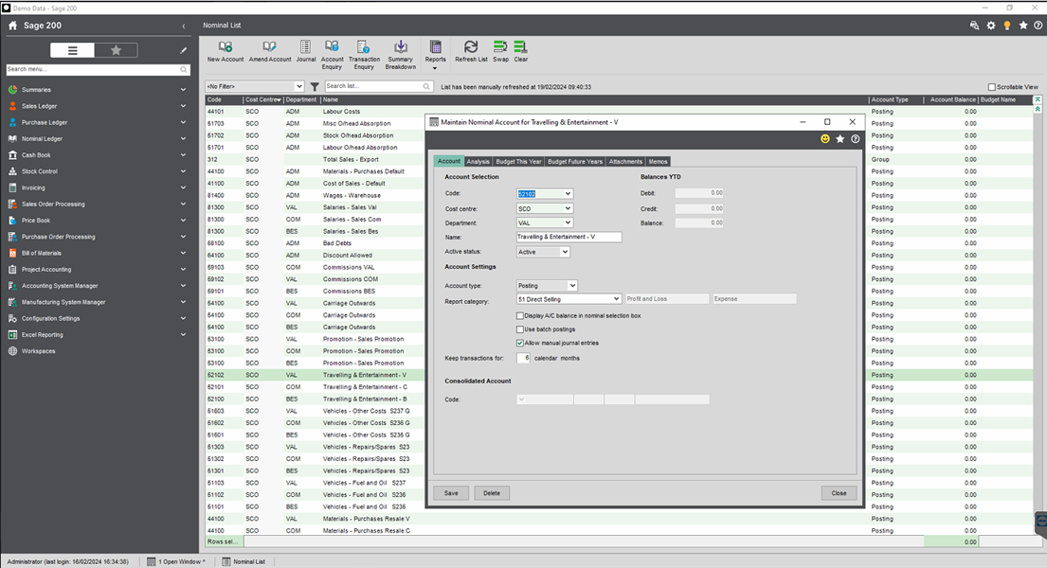This screenshot has height=568, width=1047.
Task: Open the Budget Future Years tab
Action: (x=575, y=162)
